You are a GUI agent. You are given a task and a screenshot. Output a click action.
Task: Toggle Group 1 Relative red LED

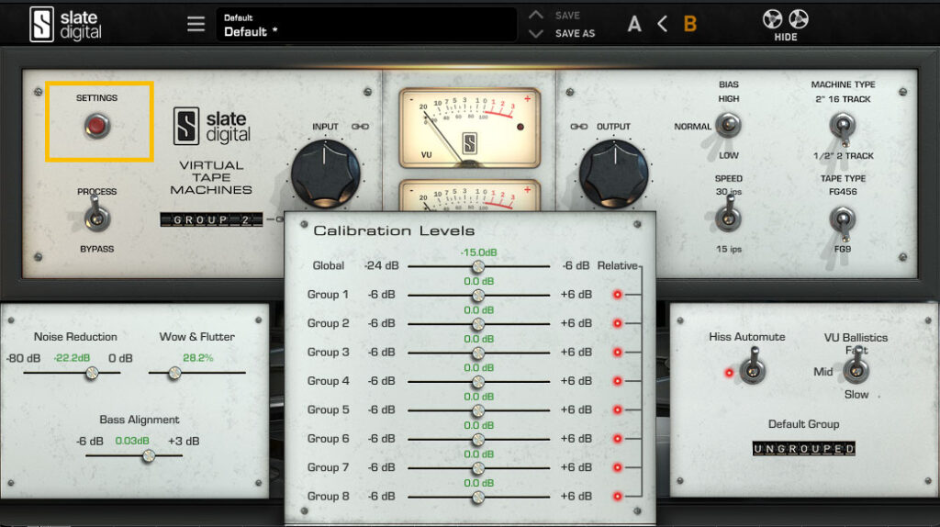click(x=617, y=295)
